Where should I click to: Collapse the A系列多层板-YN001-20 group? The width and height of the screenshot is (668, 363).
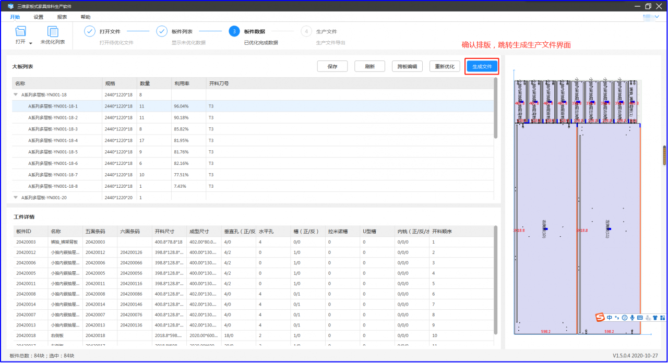[x=16, y=198]
